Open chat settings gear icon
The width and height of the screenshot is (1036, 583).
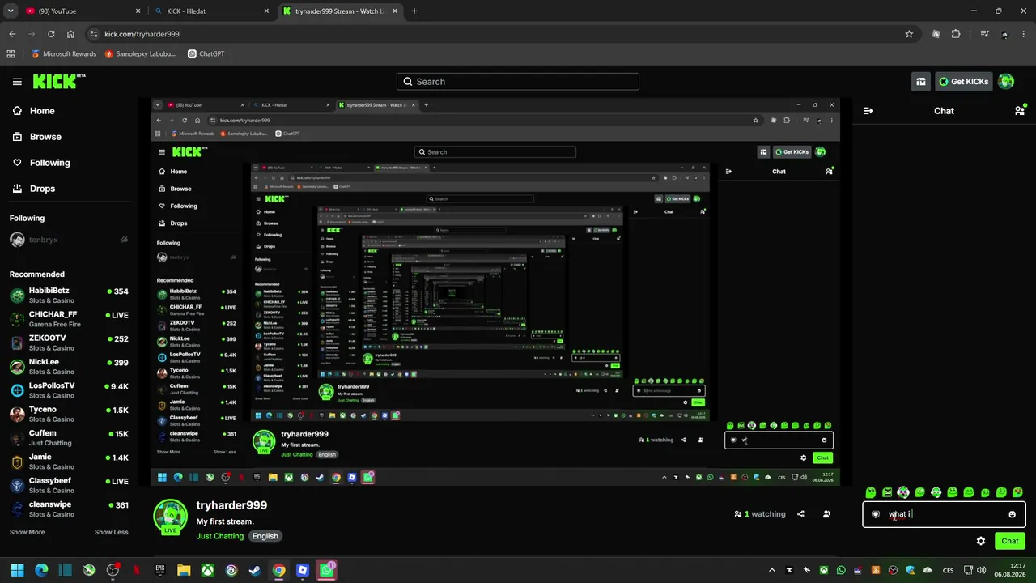click(x=981, y=541)
